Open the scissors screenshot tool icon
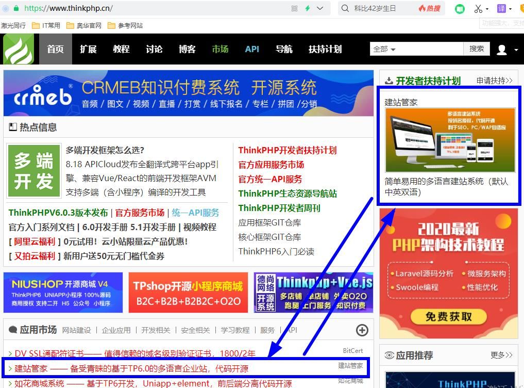The image size is (524, 388). pyautogui.click(x=478, y=9)
